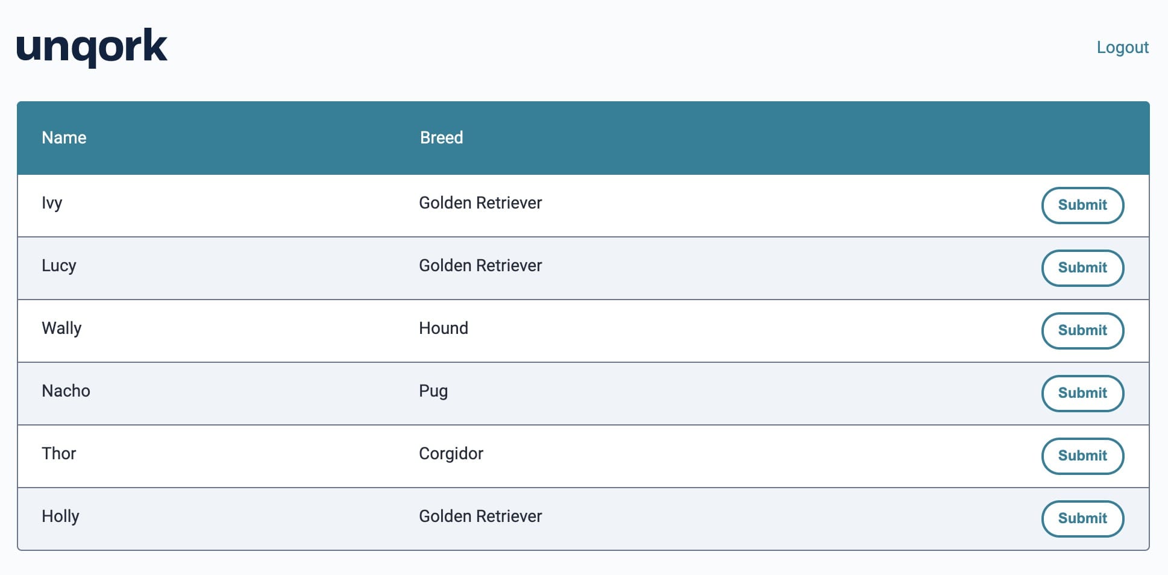The image size is (1168, 575).
Task: Select the Holly name cell
Action: click(60, 517)
